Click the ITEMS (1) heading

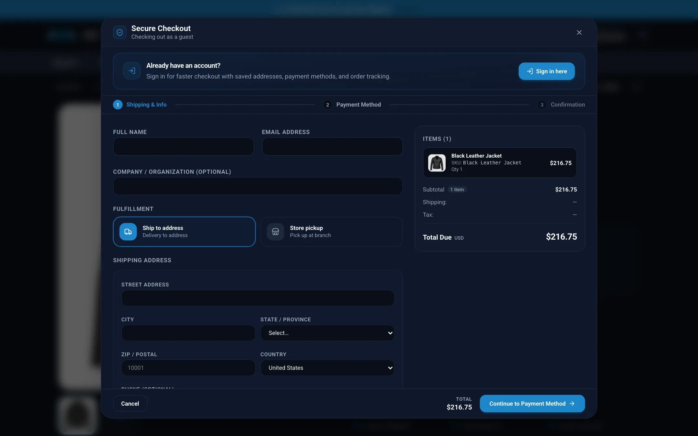pyautogui.click(x=437, y=139)
